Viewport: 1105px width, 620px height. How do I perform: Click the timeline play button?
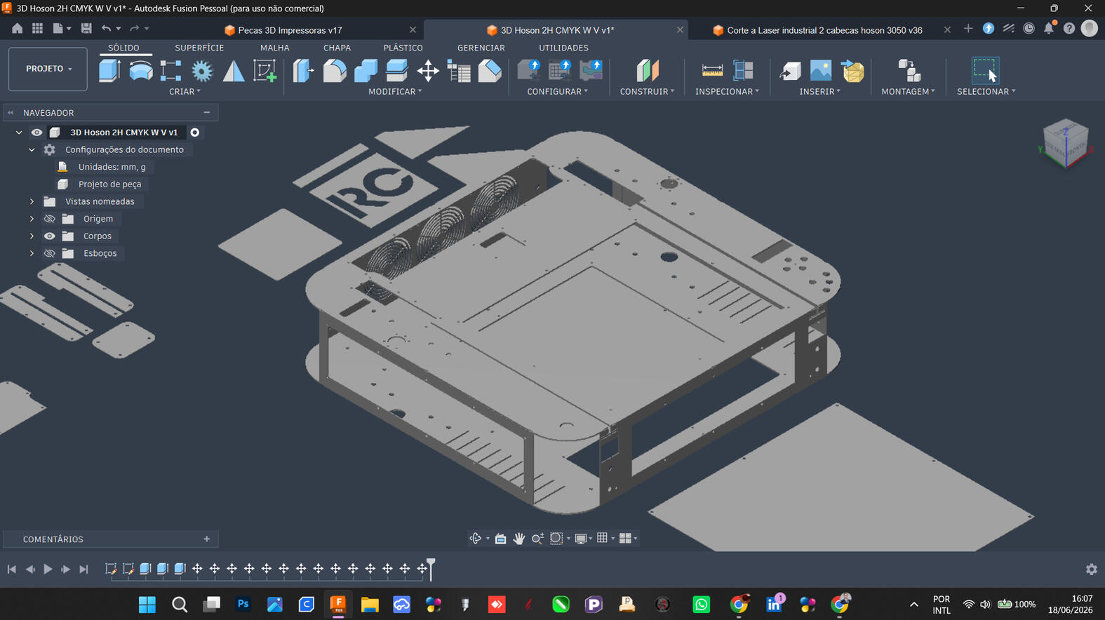48,569
